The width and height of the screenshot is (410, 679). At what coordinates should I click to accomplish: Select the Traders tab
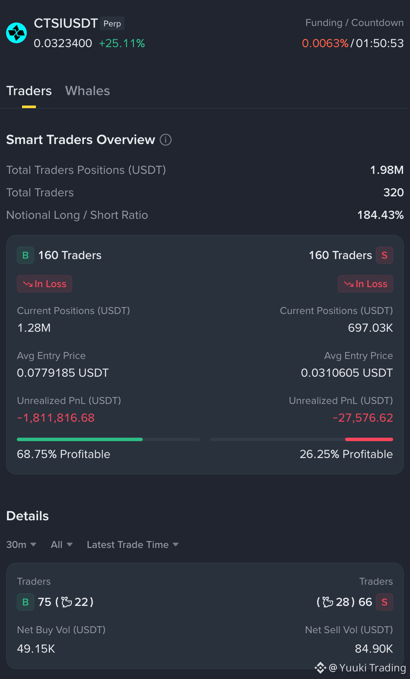[29, 91]
